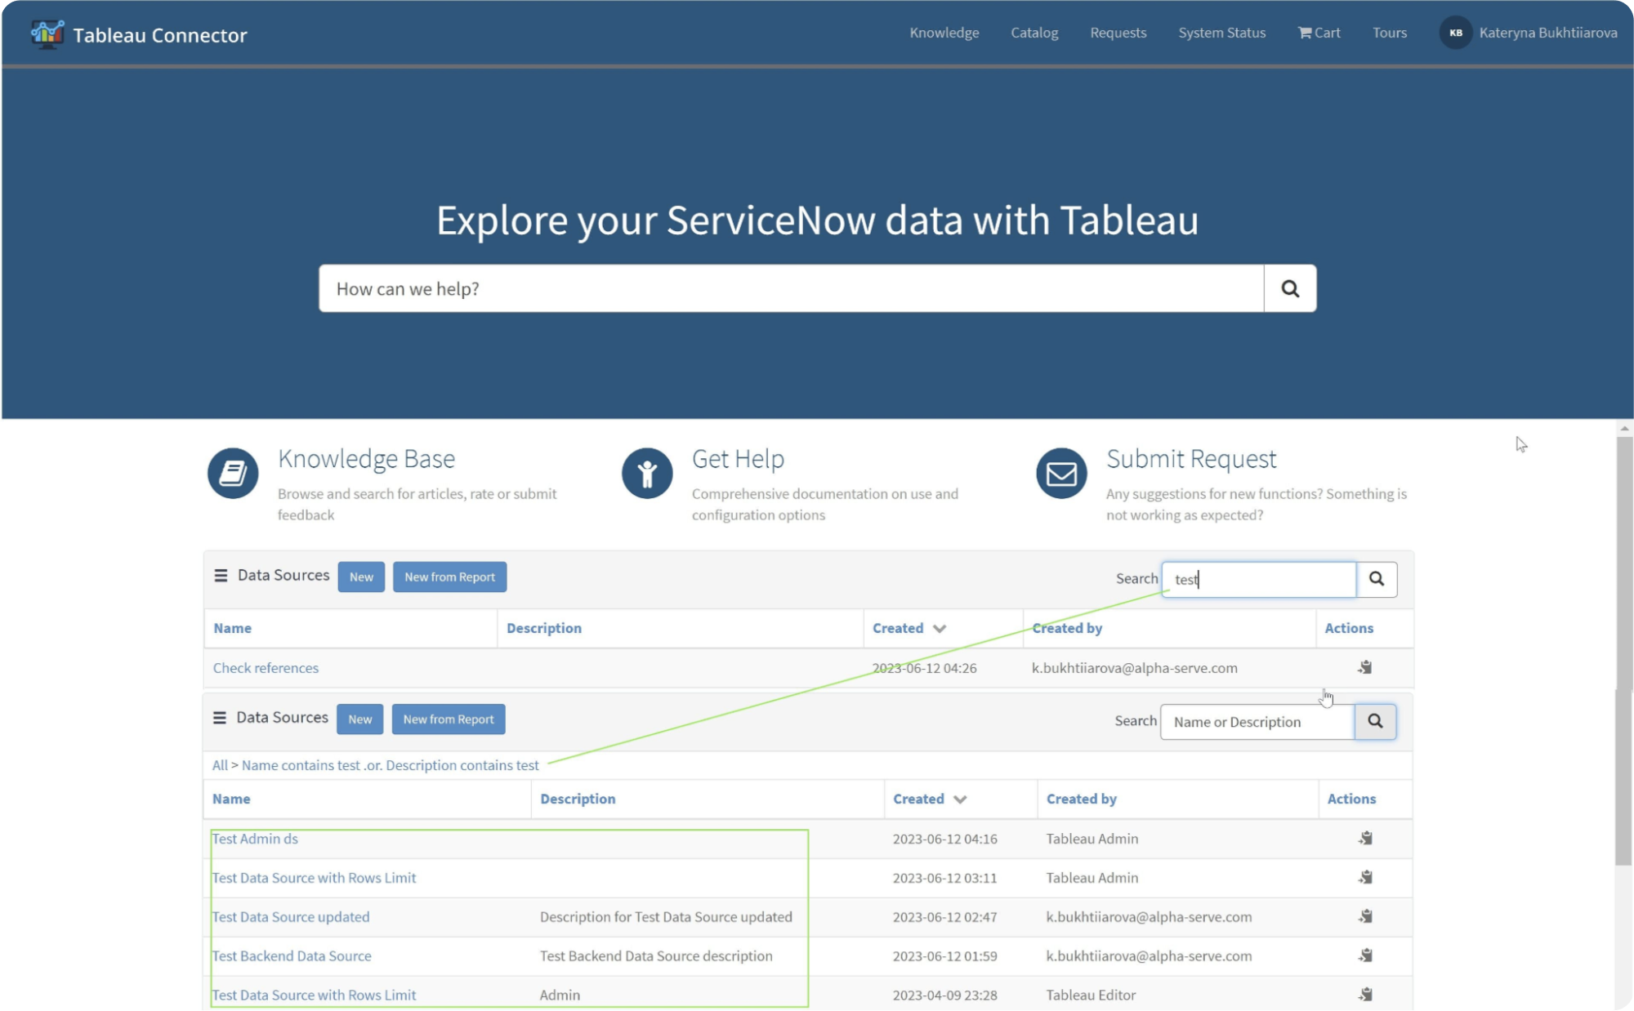Click the lower Data Sources search magnifier
Viewport: 1634px width, 1011px height.
1376,721
